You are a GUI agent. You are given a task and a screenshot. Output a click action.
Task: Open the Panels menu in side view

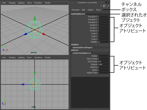[x=47, y=57]
